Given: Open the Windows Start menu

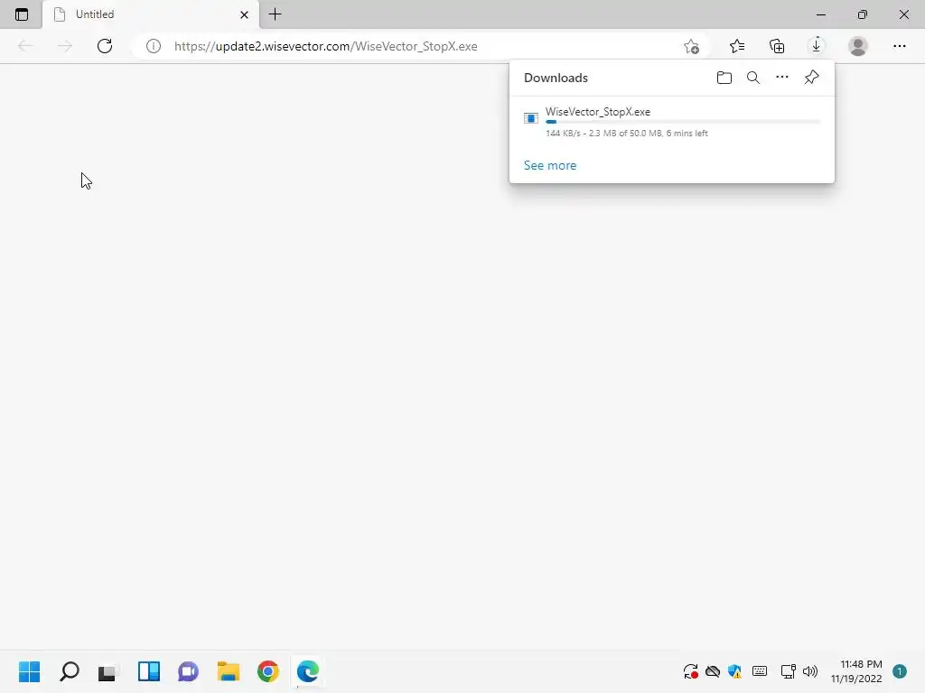Looking at the screenshot, I should tap(29, 671).
